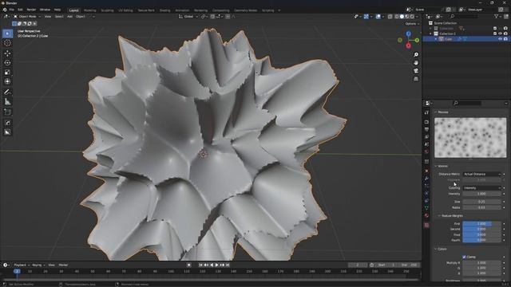This screenshot has width=511, height=287.
Task: Open the viewport Options dropdown
Action: tap(412, 24)
